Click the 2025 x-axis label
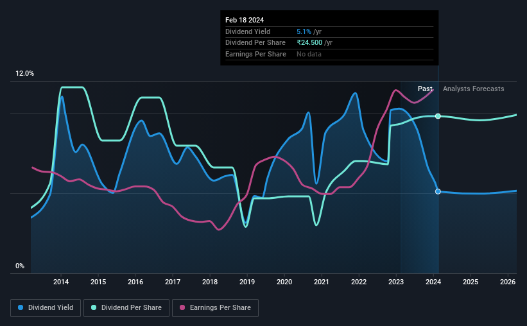Image resolution: width=527 pixels, height=326 pixels. point(471,282)
